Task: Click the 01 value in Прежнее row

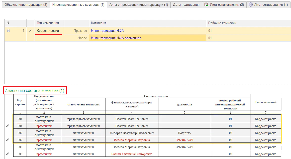Action: pyautogui.click(x=210, y=31)
